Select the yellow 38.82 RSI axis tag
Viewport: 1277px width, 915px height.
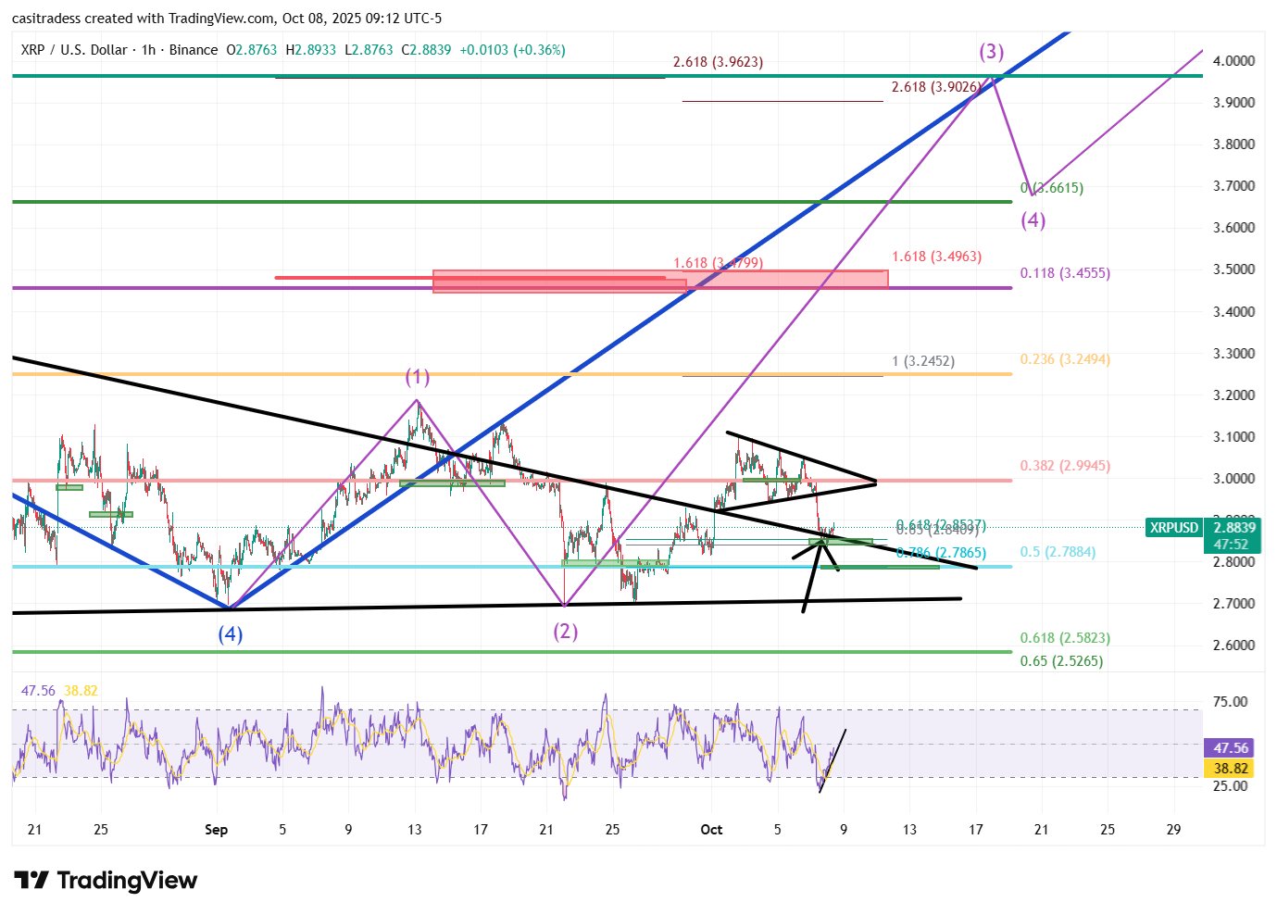click(x=1231, y=768)
